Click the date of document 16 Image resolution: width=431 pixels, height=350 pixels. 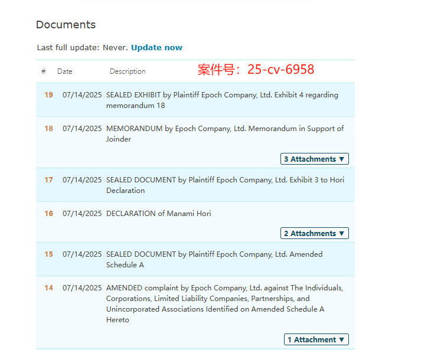point(82,214)
